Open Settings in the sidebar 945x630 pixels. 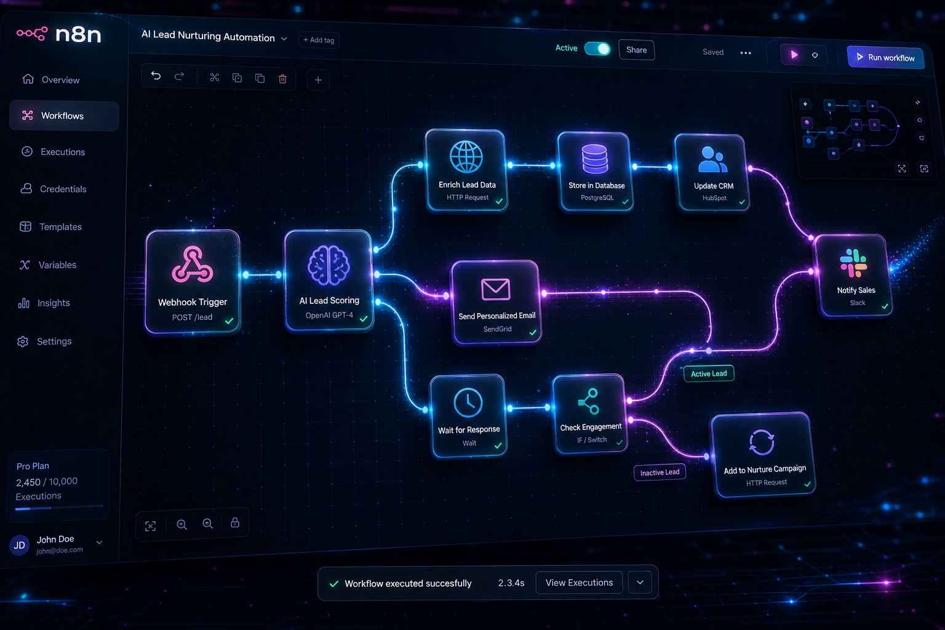coord(45,341)
